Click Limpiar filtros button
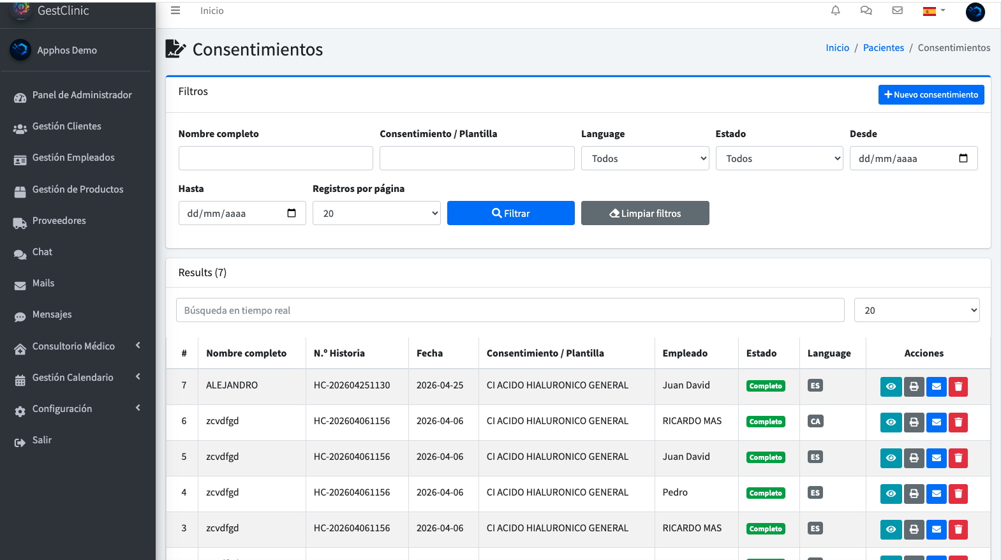This screenshot has width=1001, height=560. tap(645, 213)
